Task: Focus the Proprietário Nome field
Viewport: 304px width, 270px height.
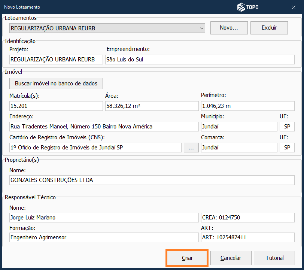Action: coord(152,180)
